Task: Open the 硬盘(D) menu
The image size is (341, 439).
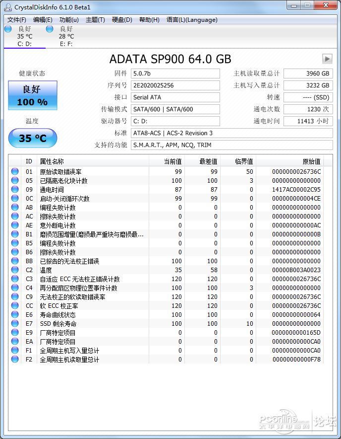Action: tap(122, 20)
